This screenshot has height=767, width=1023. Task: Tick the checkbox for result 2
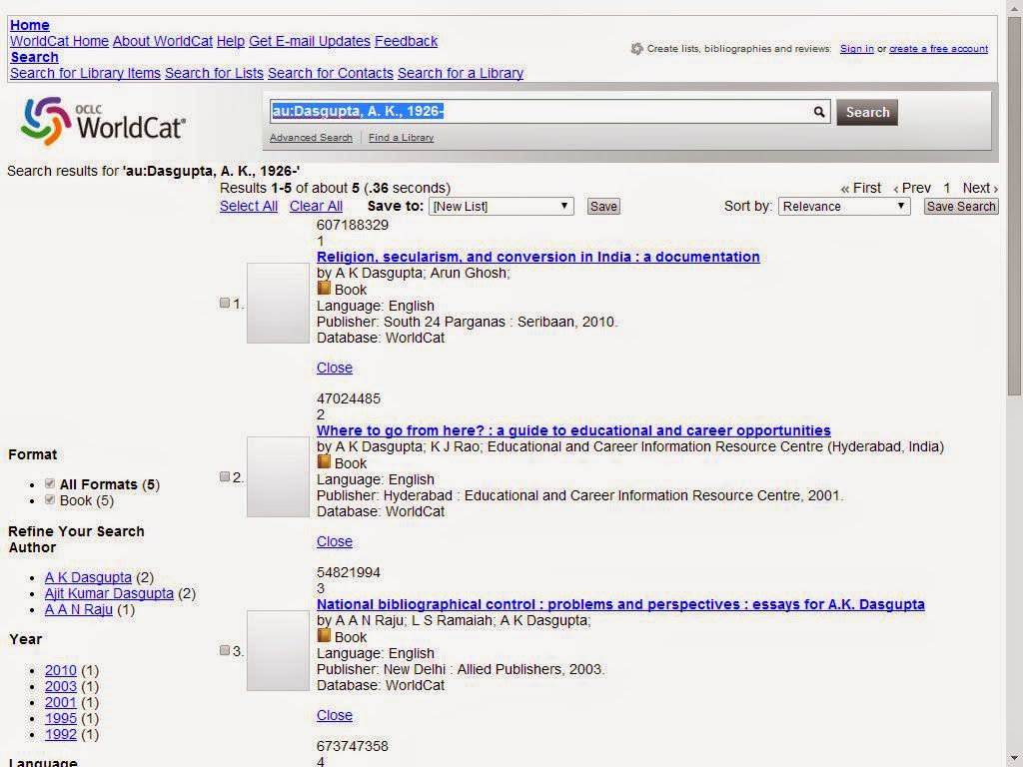[x=225, y=476]
